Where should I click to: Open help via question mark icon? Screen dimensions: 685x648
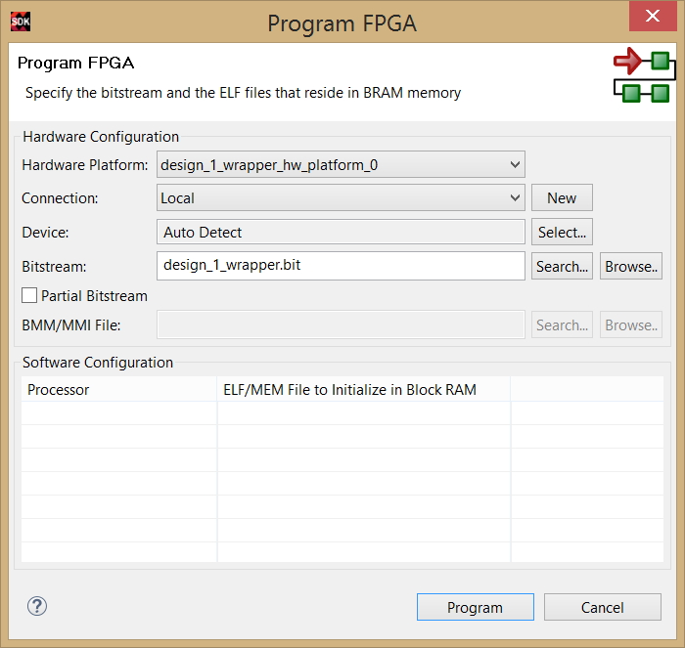pos(37,606)
